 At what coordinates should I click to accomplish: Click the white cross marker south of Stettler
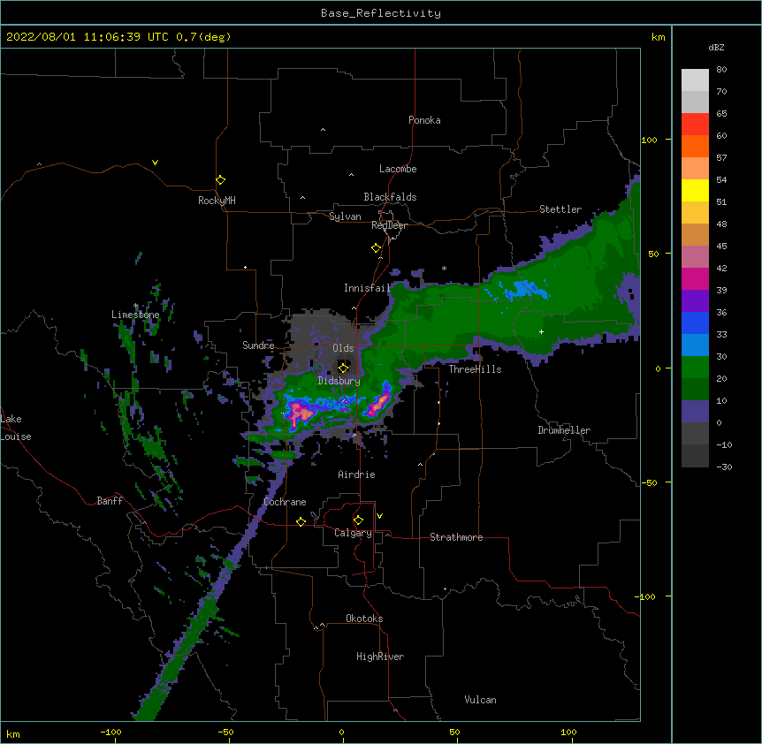tap(541, 331)
